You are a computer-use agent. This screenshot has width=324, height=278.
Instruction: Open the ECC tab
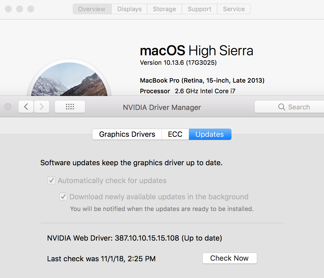point(175,134)
